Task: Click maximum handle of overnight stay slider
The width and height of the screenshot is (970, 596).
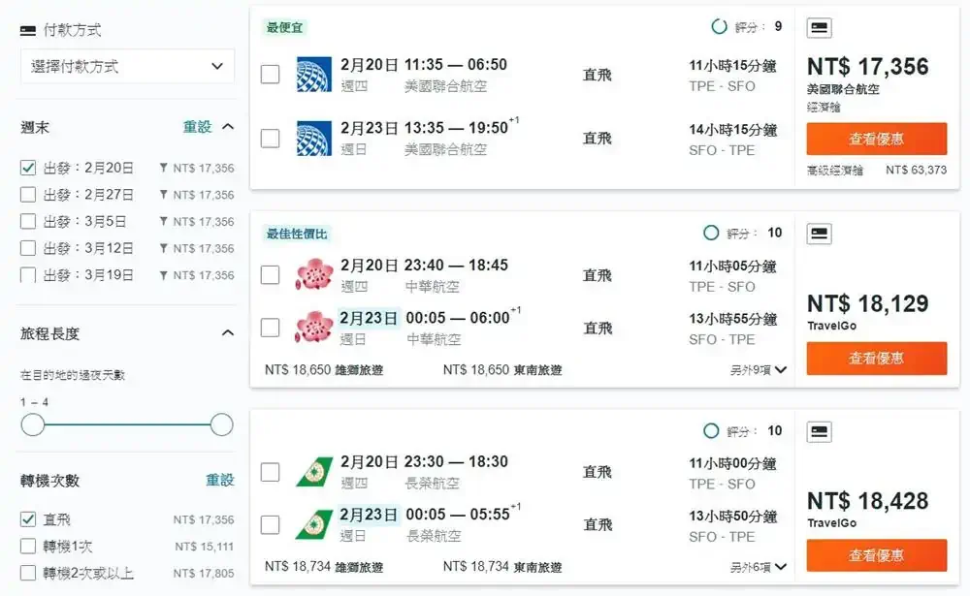Action: [x=221, y=424]
